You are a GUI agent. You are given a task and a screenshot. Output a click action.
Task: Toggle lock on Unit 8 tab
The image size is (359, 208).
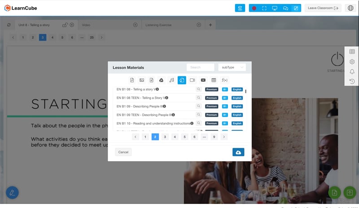[65, 25]
